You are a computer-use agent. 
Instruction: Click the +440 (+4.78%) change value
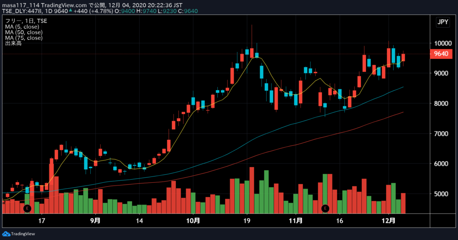[x=93, y=11]
